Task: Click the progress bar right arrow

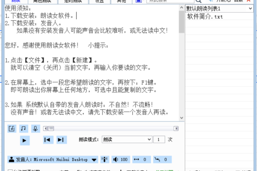Action: [x=176, y=128]
